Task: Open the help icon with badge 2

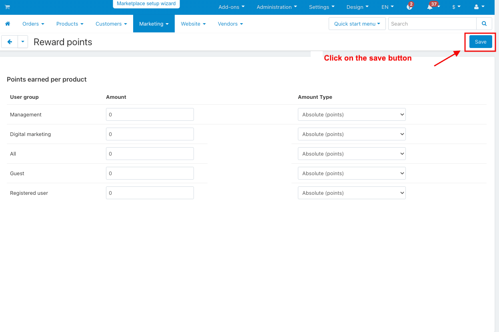Action: (x=409, y=7)
